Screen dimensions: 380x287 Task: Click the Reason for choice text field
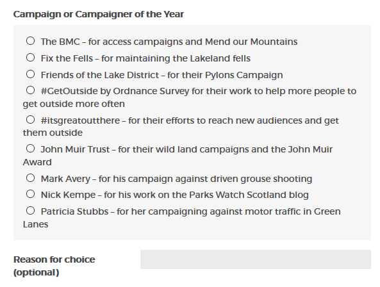pos(256,259)
